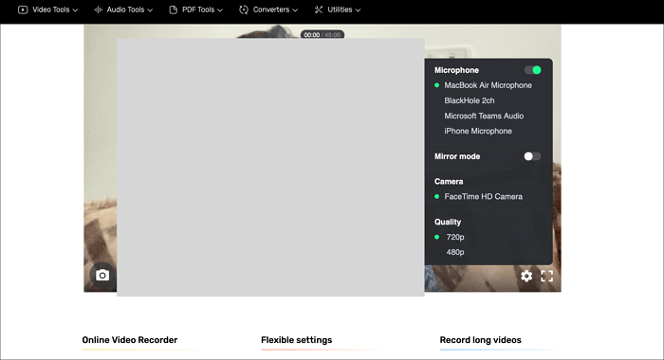The image size is (664, 360).
Task: Click the Camera section label
Action: pyautogui.click(x=449, y=182)
